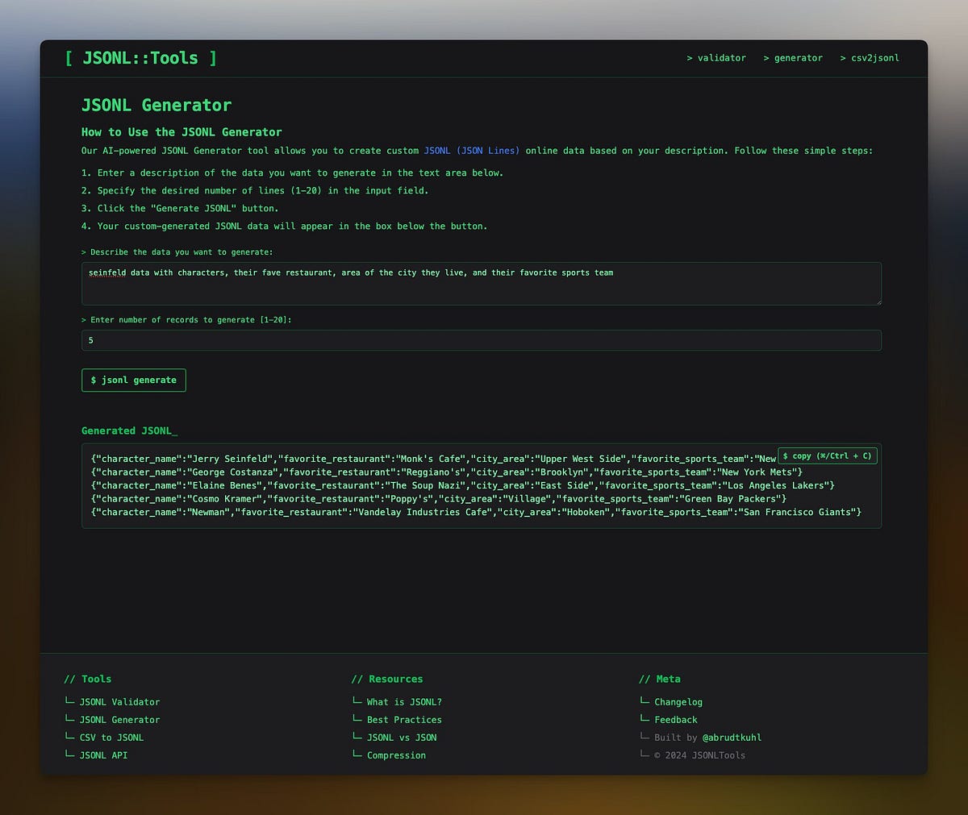968x815 pixels.
Task: Open the 'What is JSONL?' resource
Action: point(404,701)
